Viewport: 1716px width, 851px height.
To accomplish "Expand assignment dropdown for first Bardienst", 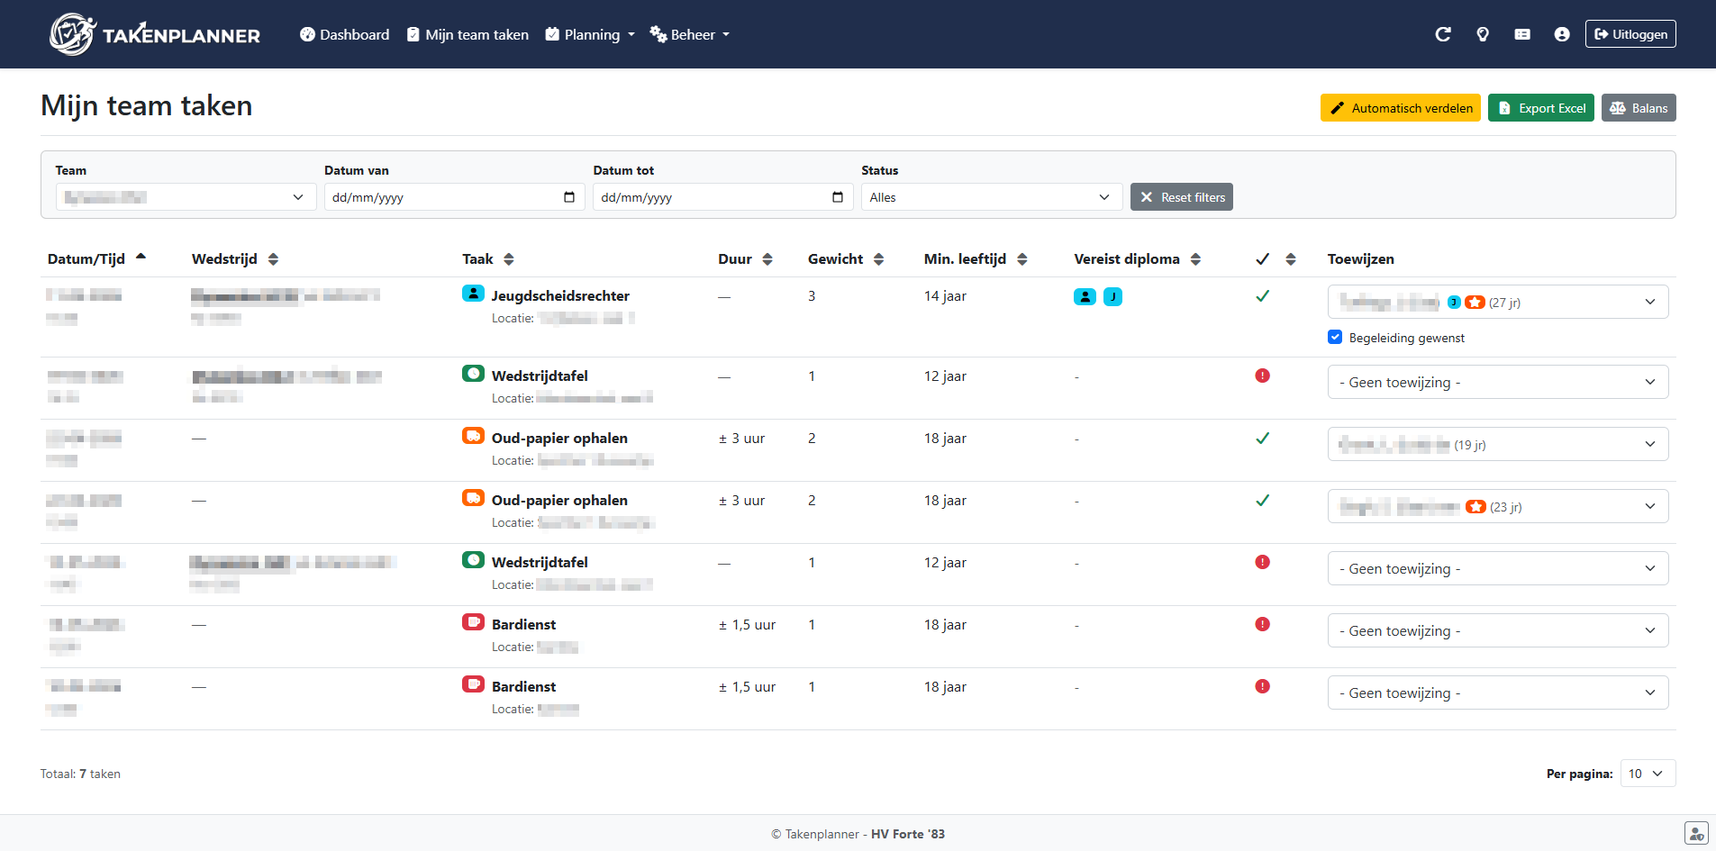I will (1497, 630).
